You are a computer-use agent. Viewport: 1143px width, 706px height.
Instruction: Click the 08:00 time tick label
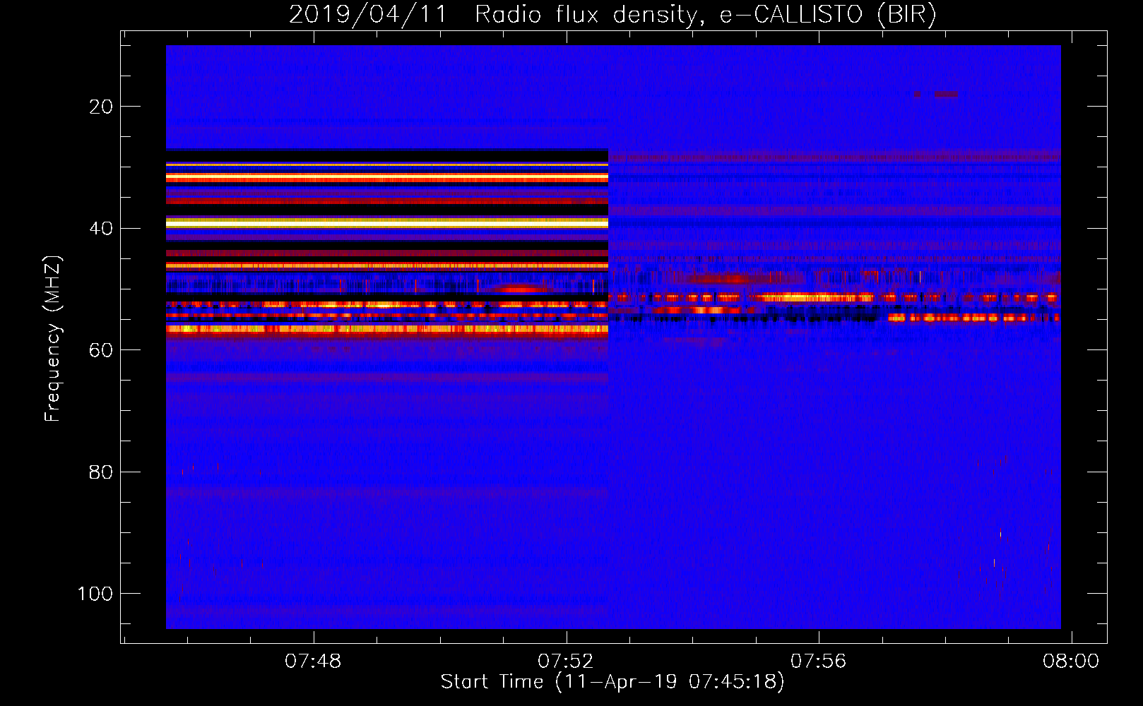[1071, 662]
